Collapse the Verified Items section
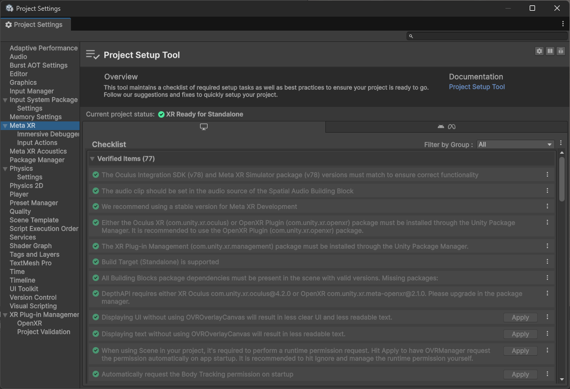Screen dimensions: 570x389 click(92, 159)
